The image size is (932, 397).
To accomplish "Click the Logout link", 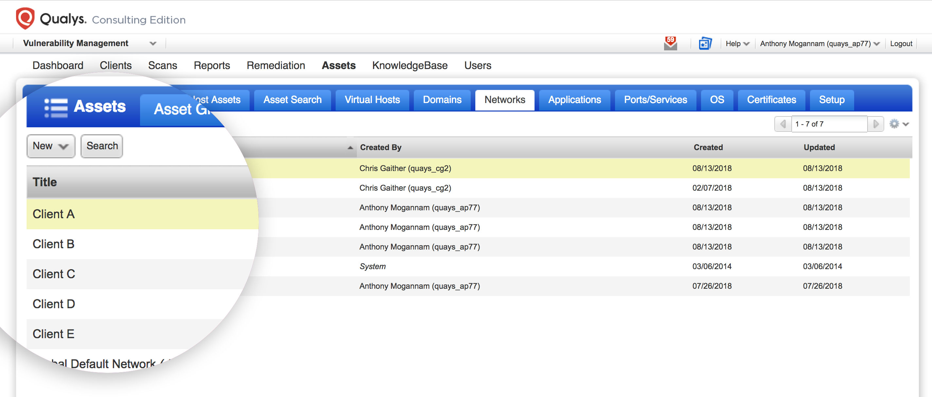I will click(x=901, y=44).
